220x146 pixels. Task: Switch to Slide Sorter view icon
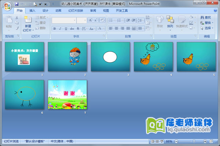click(157, 141)
